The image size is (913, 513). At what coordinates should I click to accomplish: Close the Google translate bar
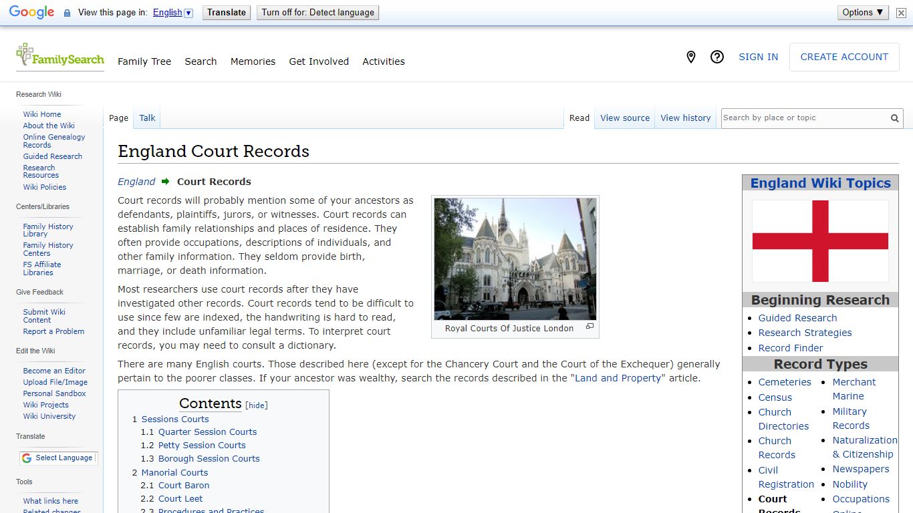[x=901, y=13]
